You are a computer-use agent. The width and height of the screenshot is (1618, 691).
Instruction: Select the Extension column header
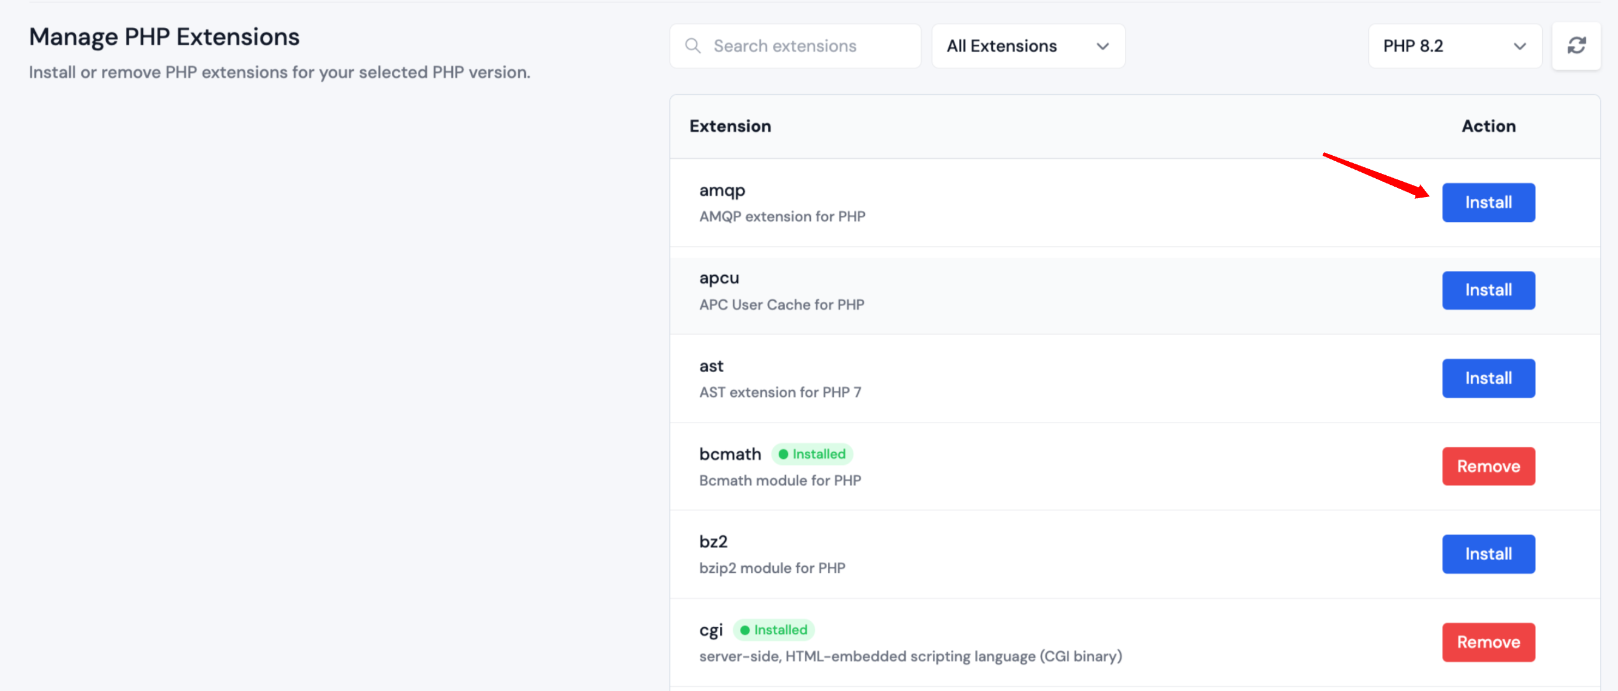(730, 126)
